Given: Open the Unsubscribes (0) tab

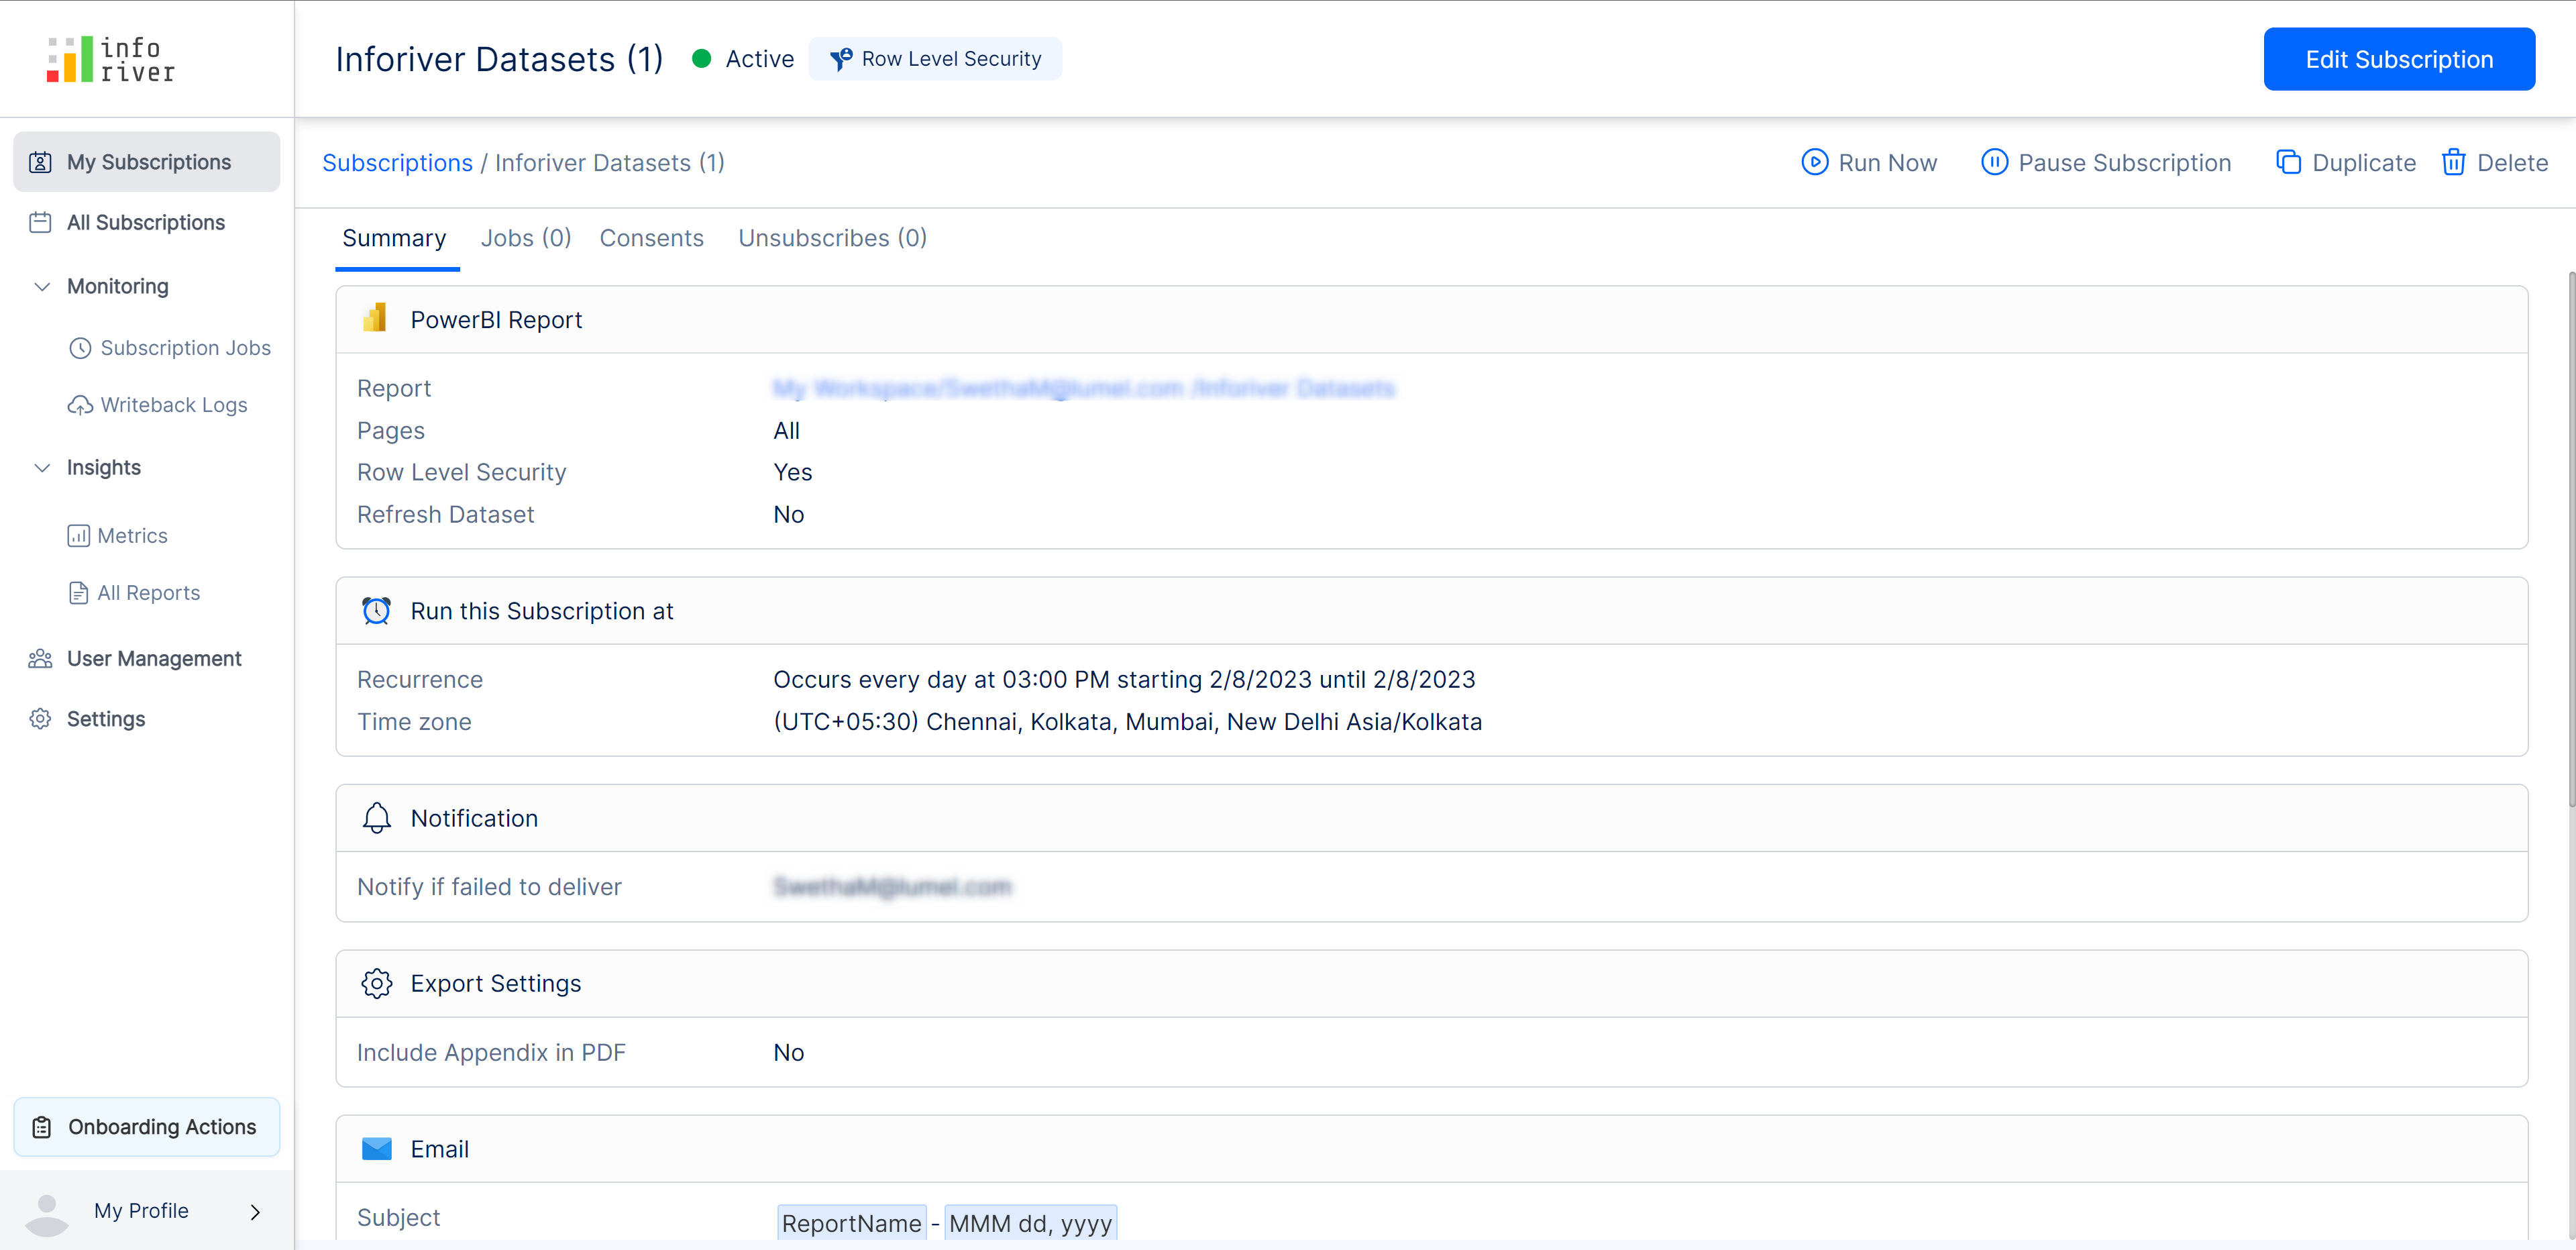Looking at the screenshot, I should point(832,238).
